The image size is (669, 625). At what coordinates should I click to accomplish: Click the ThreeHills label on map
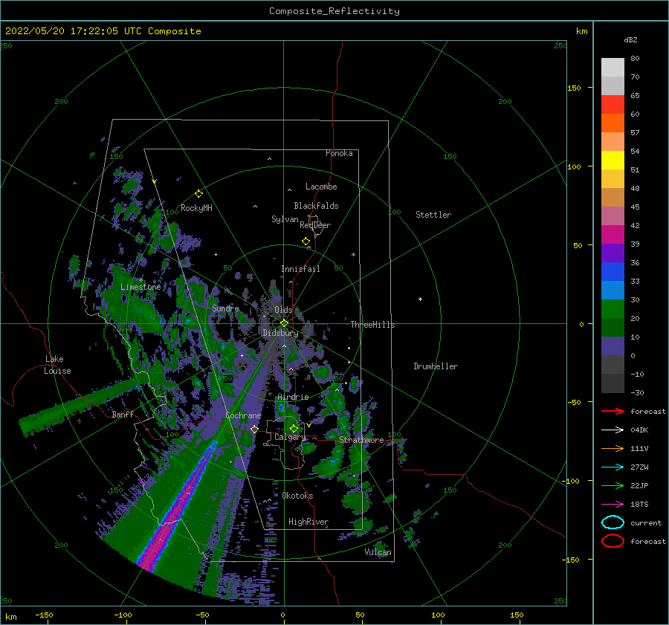[x=373, y=325]
